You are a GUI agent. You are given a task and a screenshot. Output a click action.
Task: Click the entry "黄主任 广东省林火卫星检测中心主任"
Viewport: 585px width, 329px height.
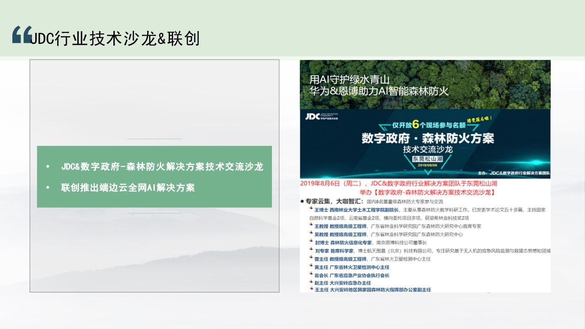click(x=352, y=267)
